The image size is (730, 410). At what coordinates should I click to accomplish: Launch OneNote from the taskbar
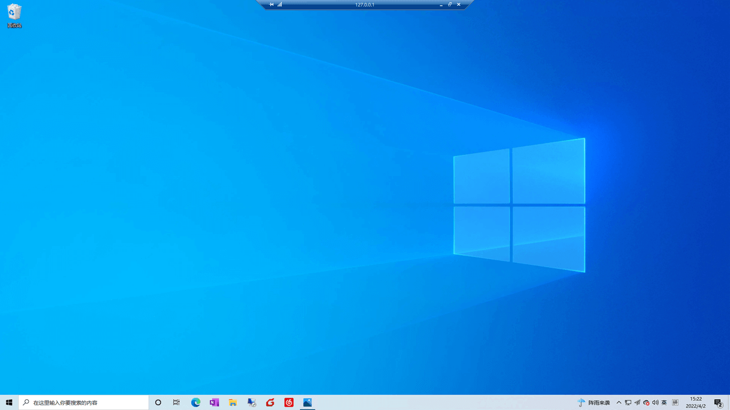214,403
